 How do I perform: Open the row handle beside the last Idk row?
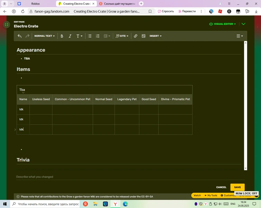(15, 129)
